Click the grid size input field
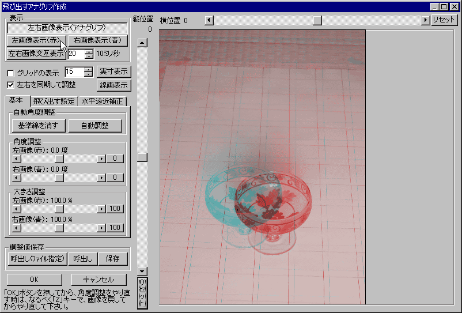462x313 pixels. 74,72
